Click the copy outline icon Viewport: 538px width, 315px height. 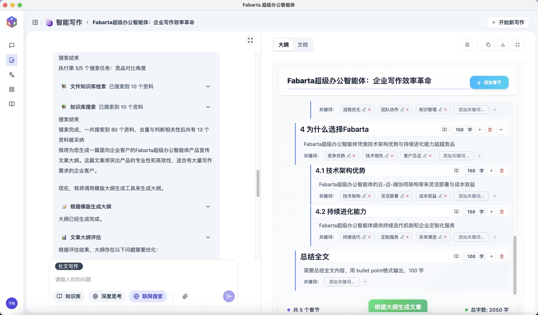[x=488, y=45]
